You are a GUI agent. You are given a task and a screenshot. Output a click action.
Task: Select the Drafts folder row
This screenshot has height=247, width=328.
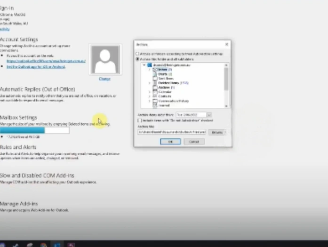tap(165, 74)
